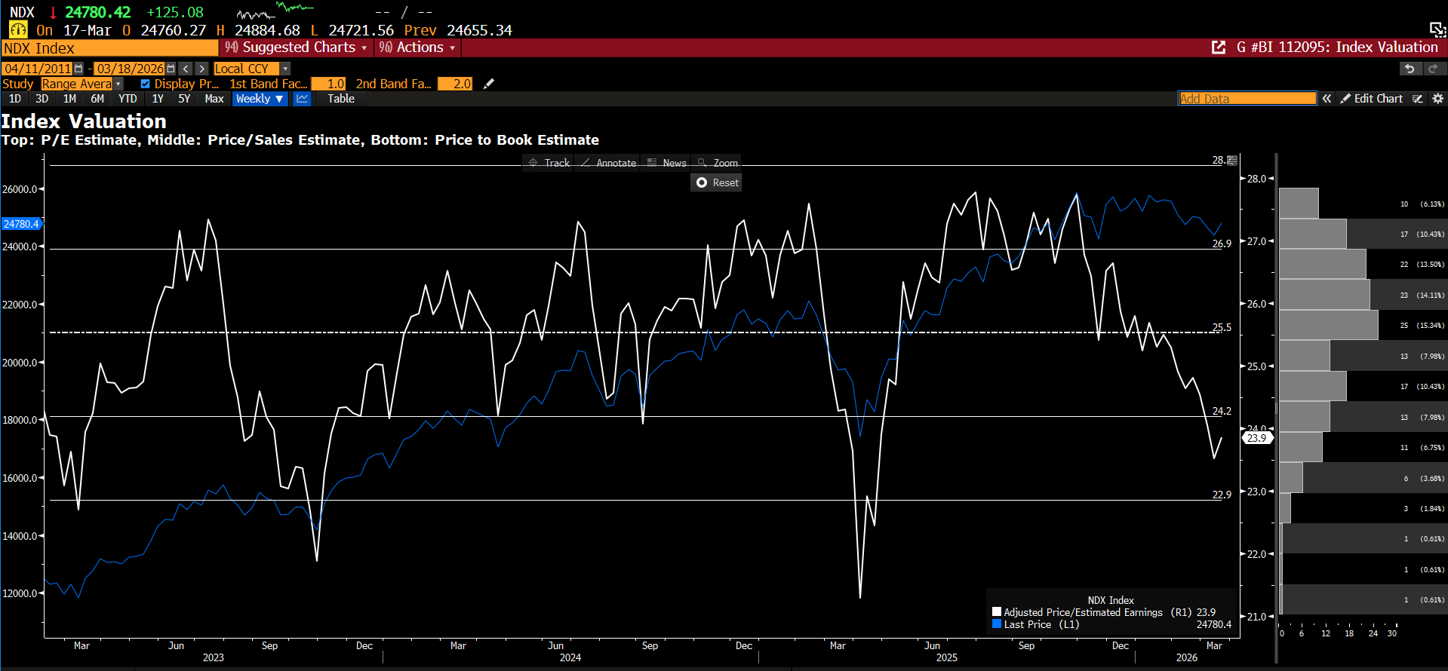Image resolution: width=1448 pixels, height=671 pixels.
Task: Select the 5Y time range tab
Action: [x=184, y=99]
